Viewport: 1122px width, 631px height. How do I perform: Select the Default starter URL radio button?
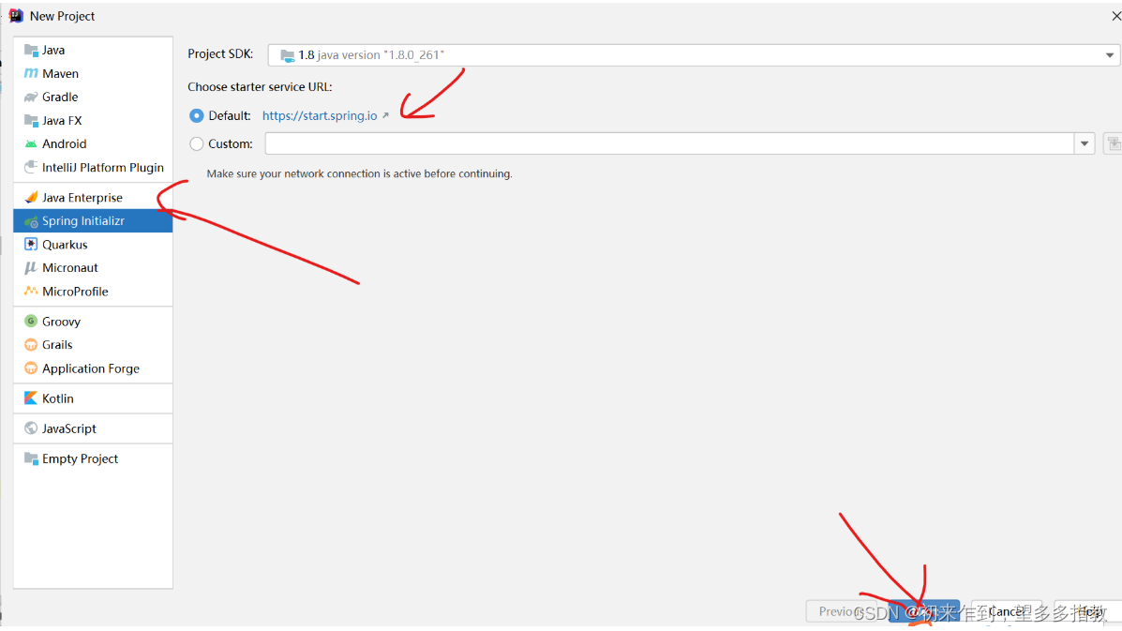coord(197,115)
